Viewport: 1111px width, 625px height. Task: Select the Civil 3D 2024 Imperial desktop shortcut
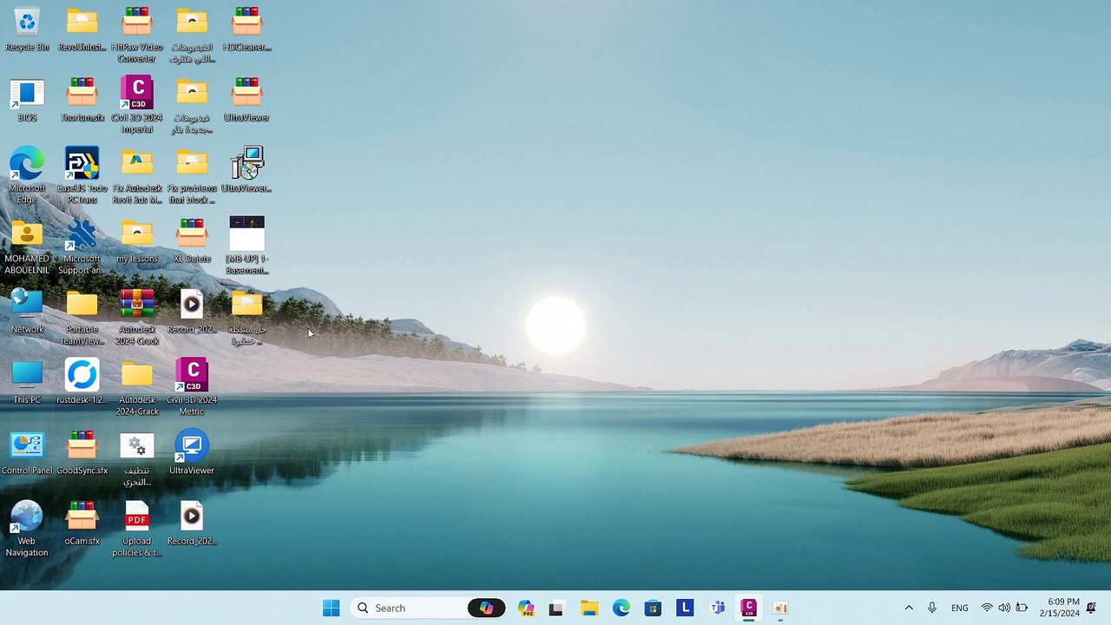(x=136, y=94)
